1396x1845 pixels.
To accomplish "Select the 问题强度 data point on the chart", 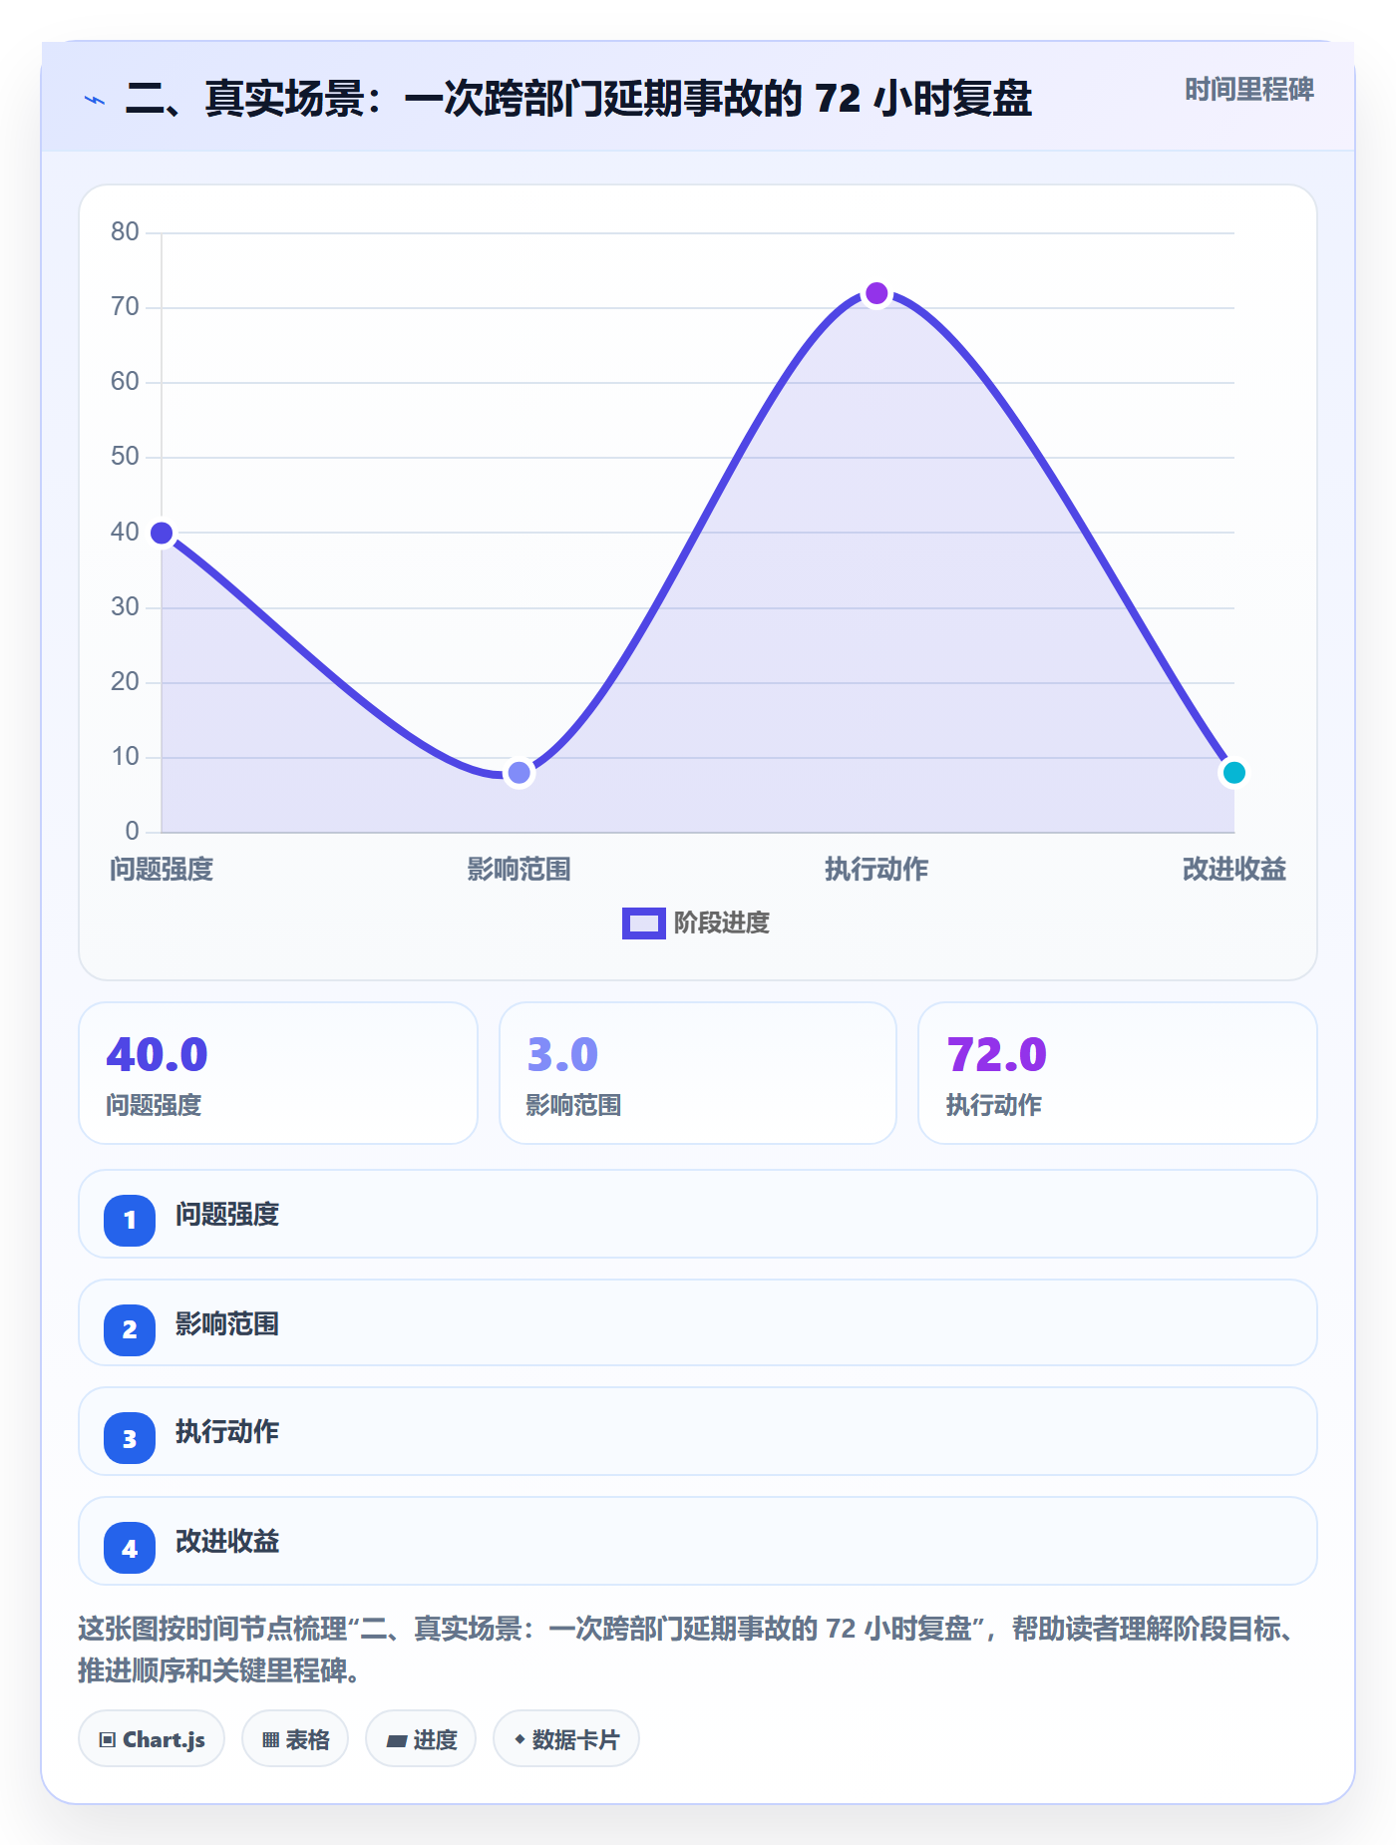I will tap(162, 534).
